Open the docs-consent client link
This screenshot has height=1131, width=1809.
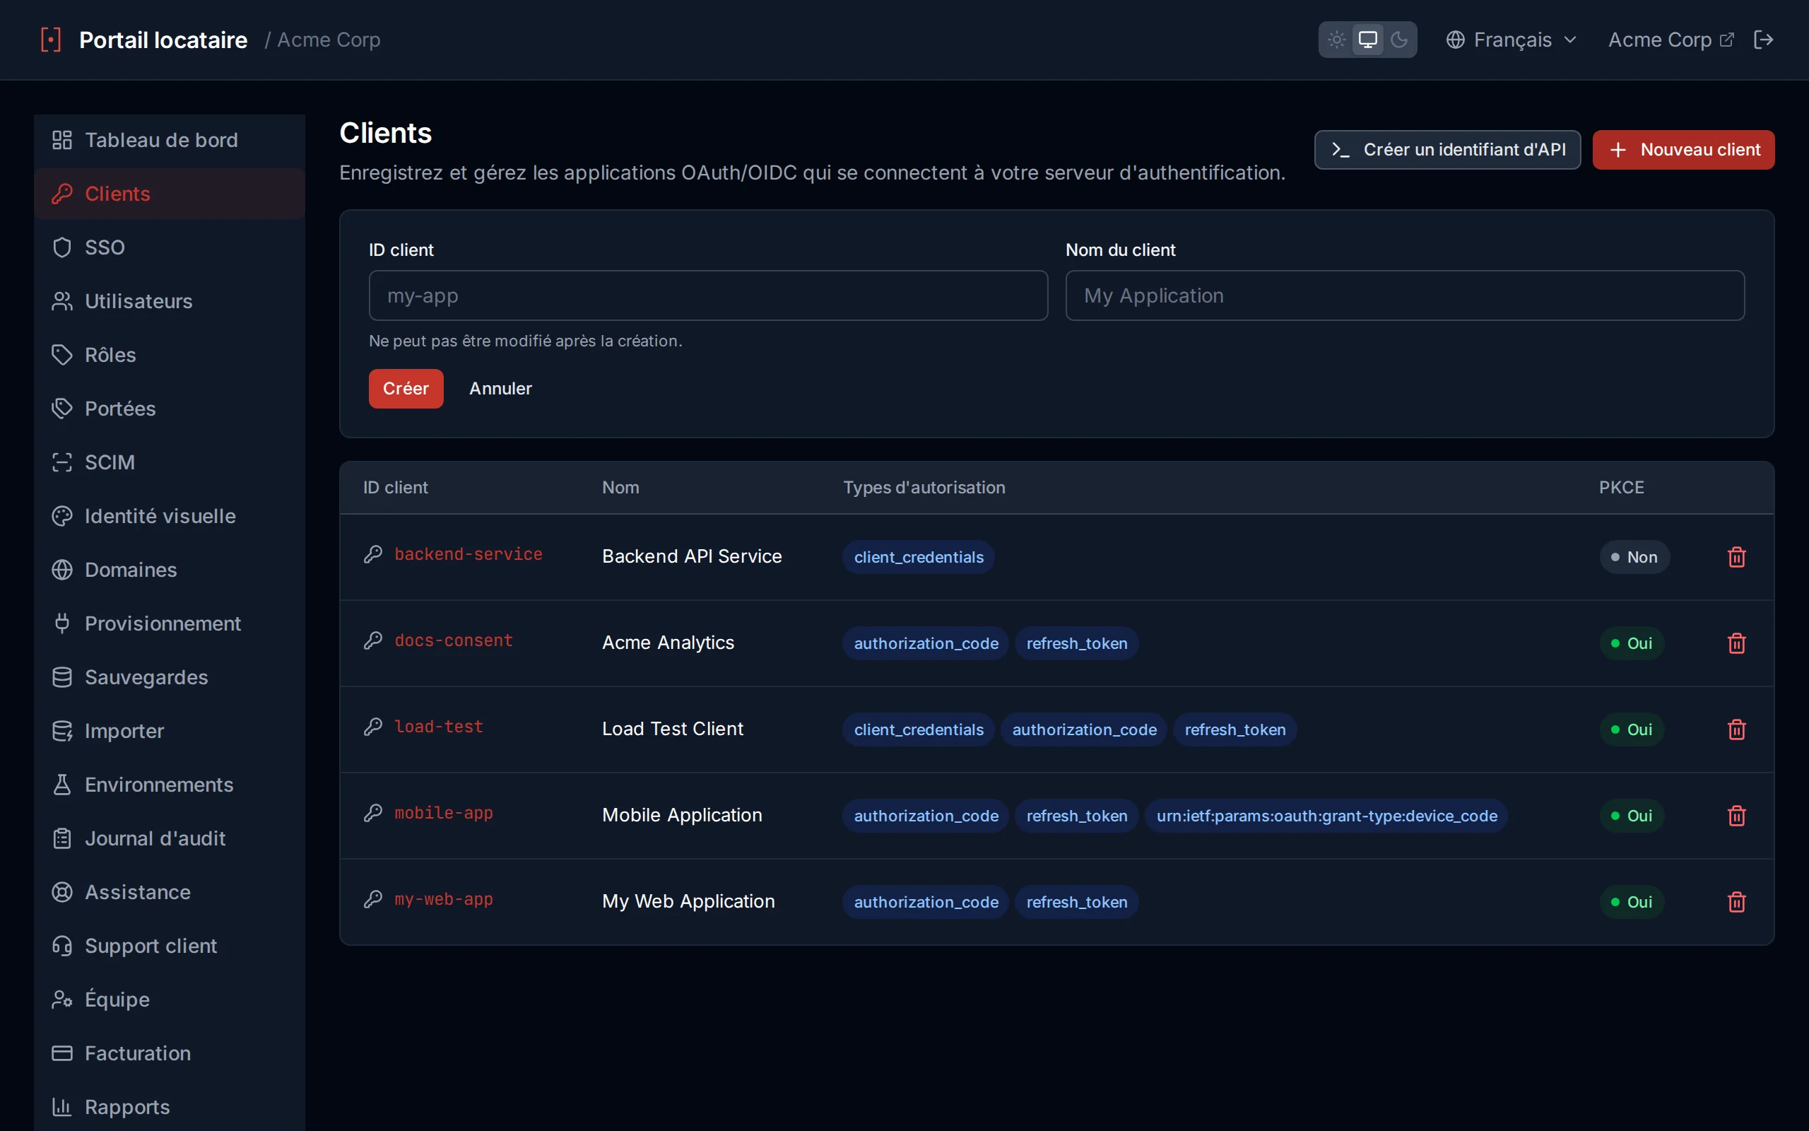pos(453,641)
